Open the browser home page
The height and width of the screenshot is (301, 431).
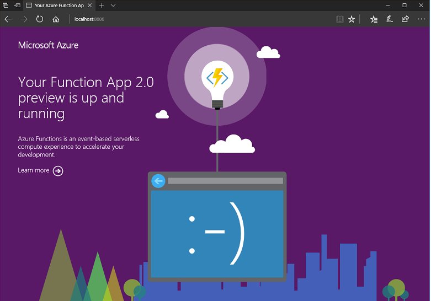56,19
